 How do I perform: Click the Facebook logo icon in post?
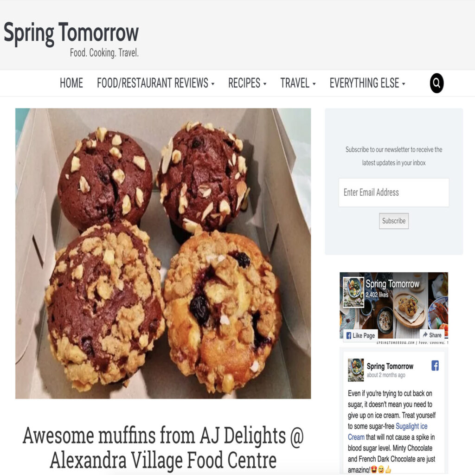tap(435, 366)
